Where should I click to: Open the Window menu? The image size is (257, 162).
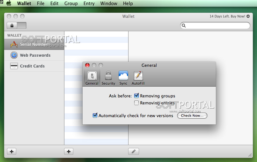coord(109,4)
